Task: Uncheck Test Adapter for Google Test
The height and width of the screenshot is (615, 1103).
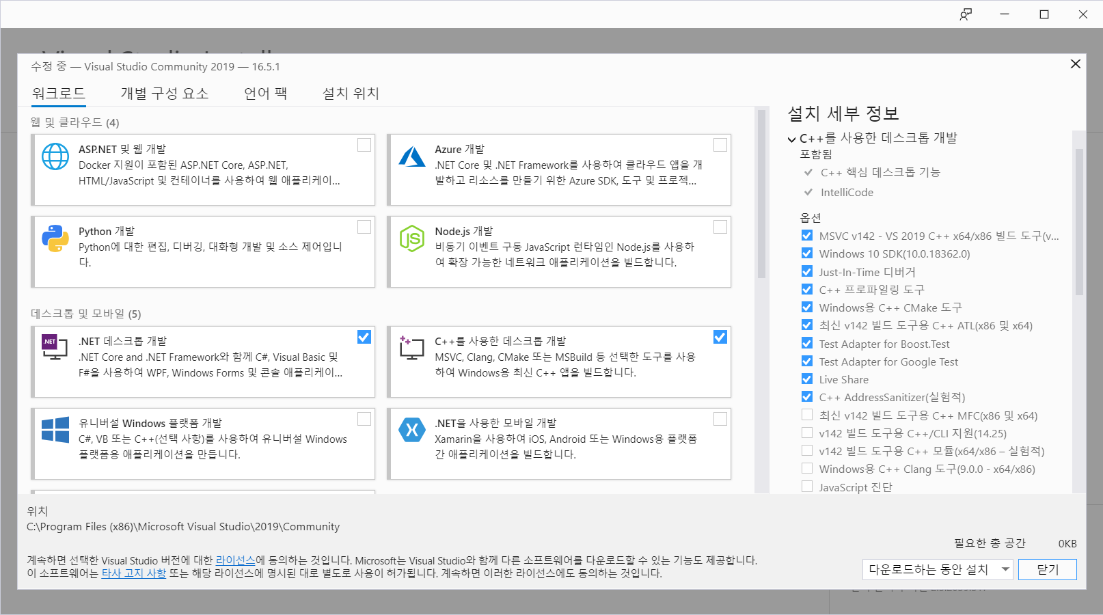Action: point(807,361)
